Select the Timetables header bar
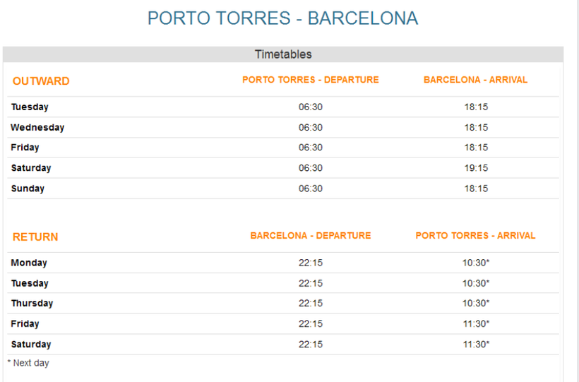The height and width of the screenshot is (382, 579). (x=282, y=54)
